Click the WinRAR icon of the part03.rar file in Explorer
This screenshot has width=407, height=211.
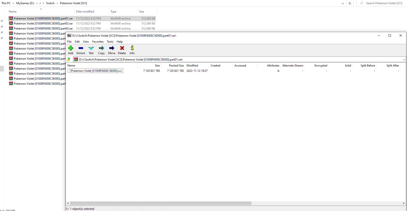11,28
